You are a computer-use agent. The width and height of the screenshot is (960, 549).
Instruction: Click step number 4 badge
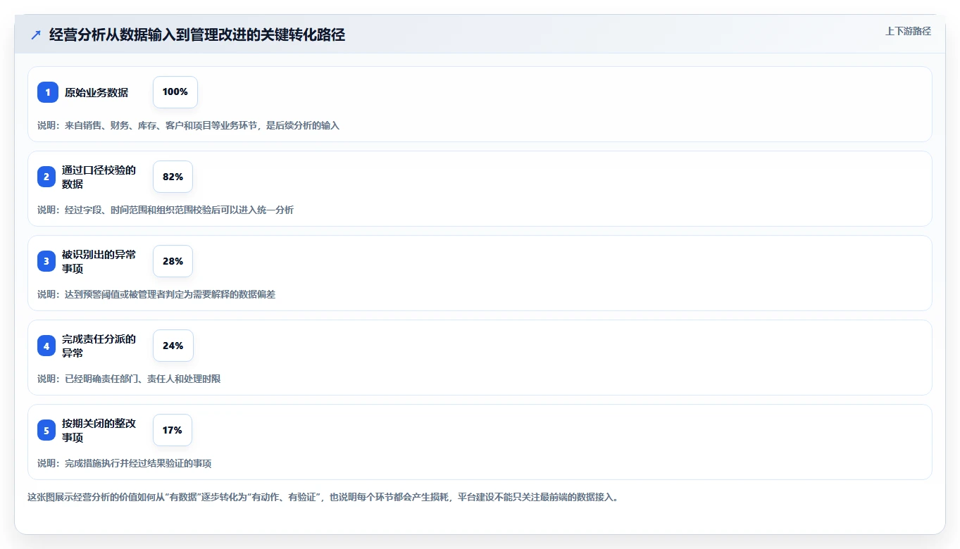[x=46, y=346]
